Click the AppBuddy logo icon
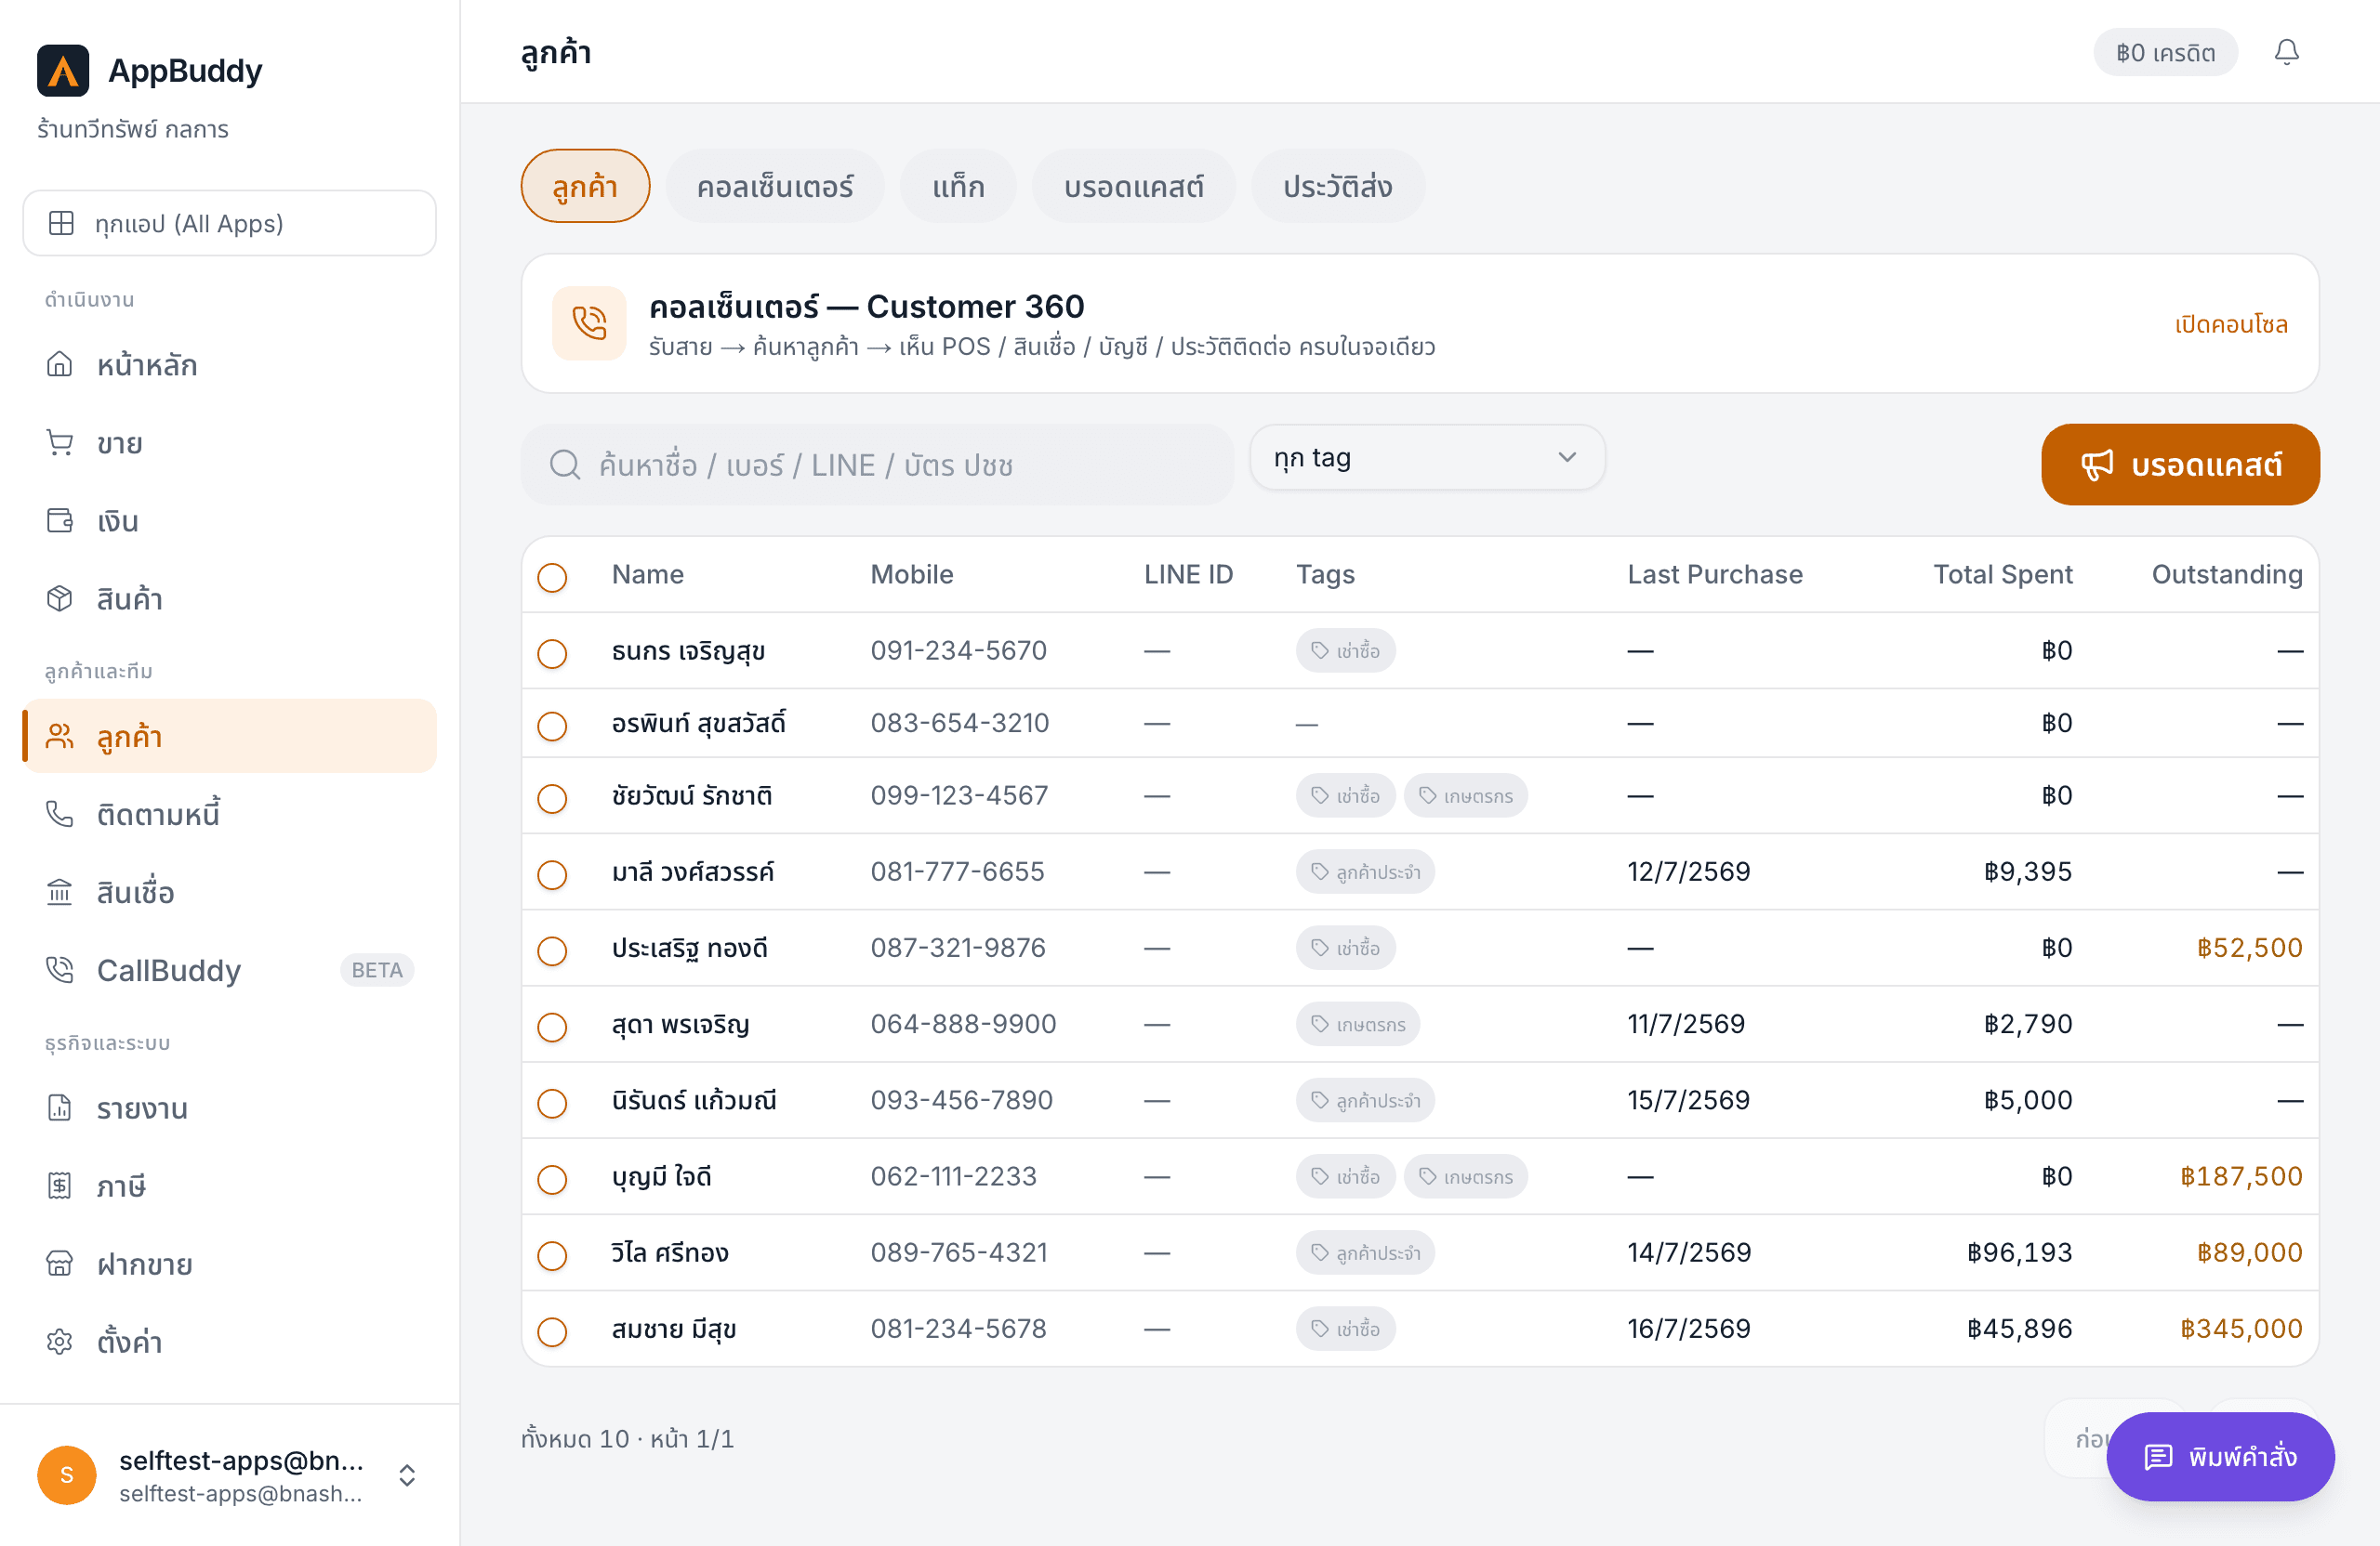2380x1546 pixels. point(63,71)
